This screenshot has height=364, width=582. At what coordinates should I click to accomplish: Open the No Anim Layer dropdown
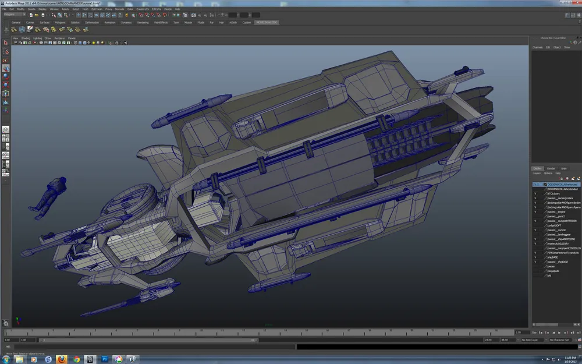tap(532, 340)
